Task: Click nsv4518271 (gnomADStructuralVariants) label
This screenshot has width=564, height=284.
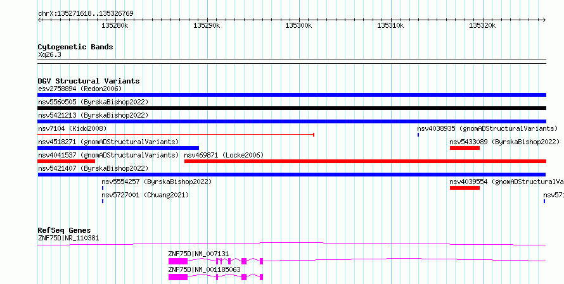Action: (x=108, y=142)
